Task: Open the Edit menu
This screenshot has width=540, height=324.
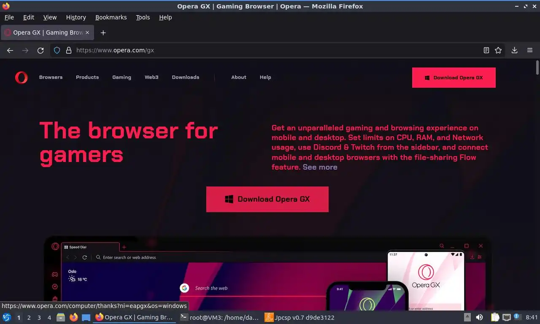Action: [x=29, y=17]
